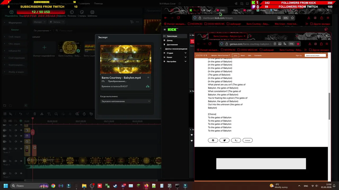339x190 pixels.
Task: Open the Фильтры tab in Filmora
Action: [72, 14]
